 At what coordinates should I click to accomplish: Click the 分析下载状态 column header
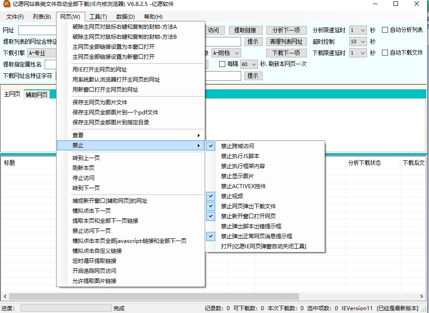[x=373, y=163]
